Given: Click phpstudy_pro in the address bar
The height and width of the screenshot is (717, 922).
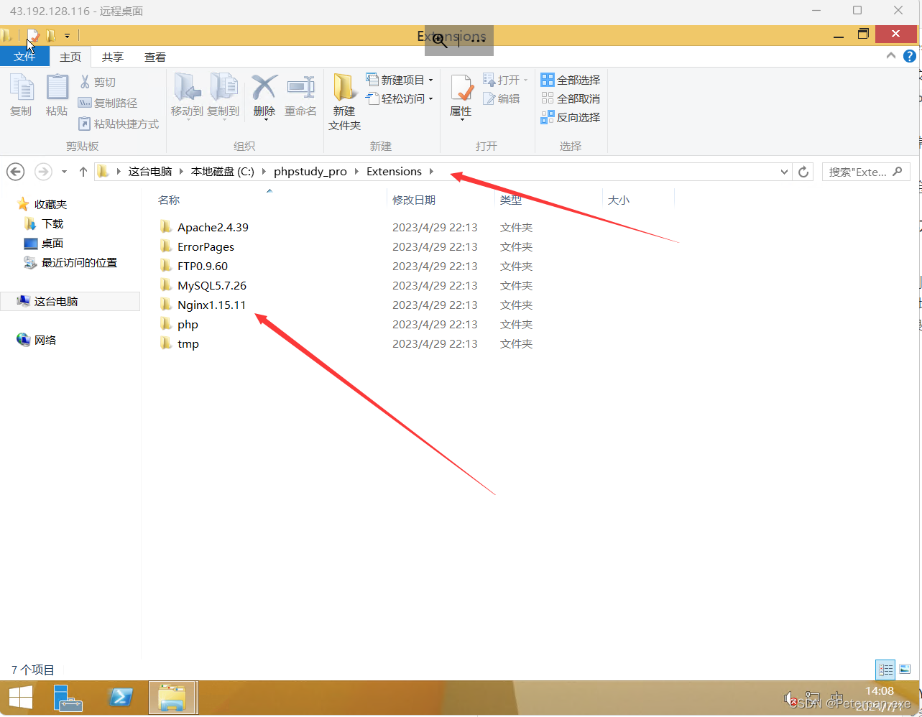Looking at the screenshot, I should pyautogui.click(x=310, y=172).
